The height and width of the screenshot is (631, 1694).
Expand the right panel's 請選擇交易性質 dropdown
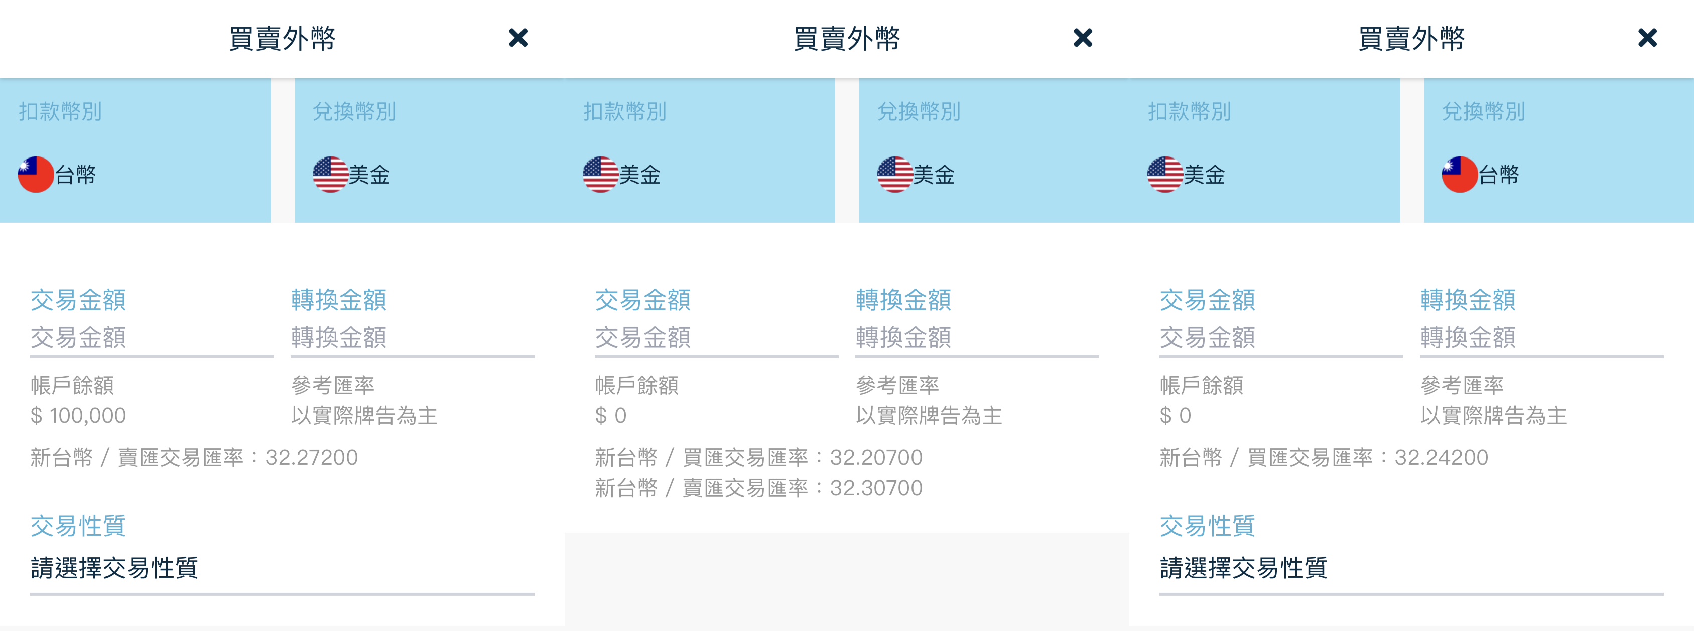1411,568
